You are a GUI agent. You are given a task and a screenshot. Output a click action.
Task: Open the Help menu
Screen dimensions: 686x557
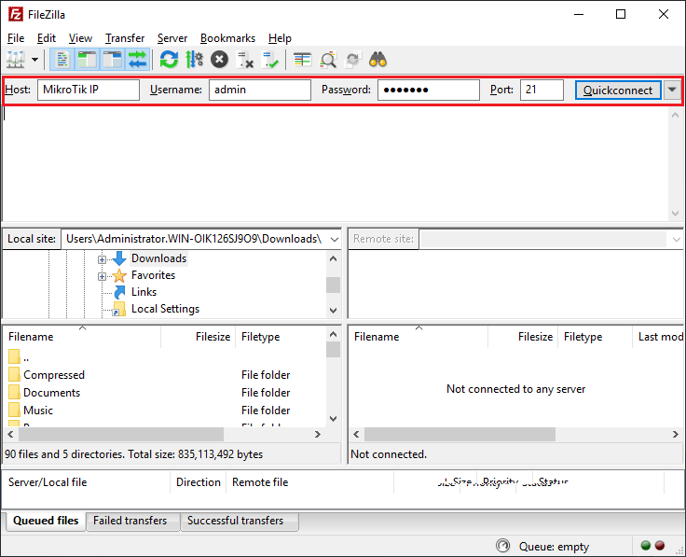click(280, 38)
